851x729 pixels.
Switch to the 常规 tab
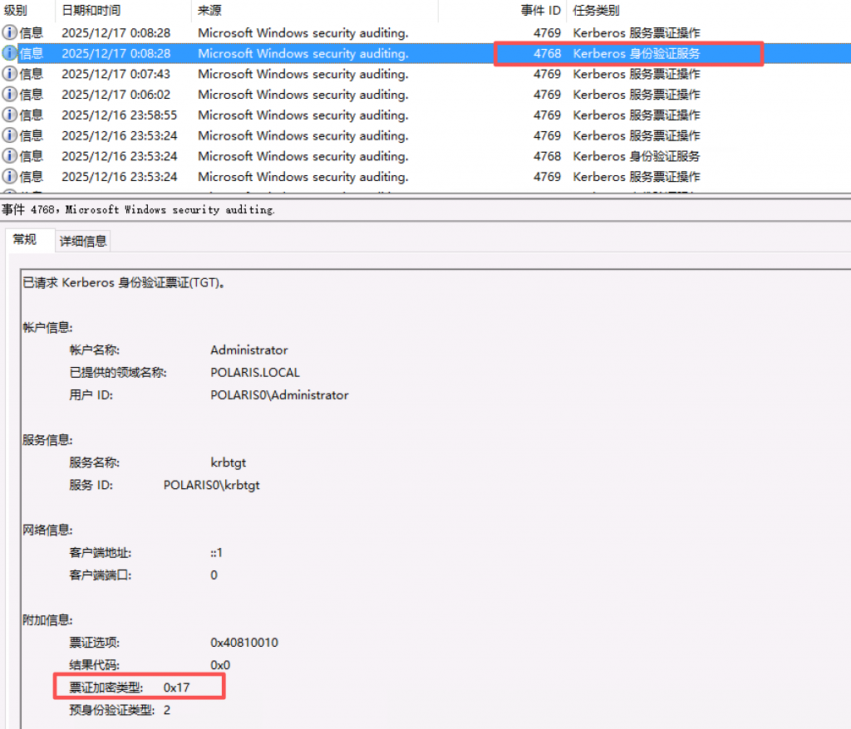click(25, 240)
